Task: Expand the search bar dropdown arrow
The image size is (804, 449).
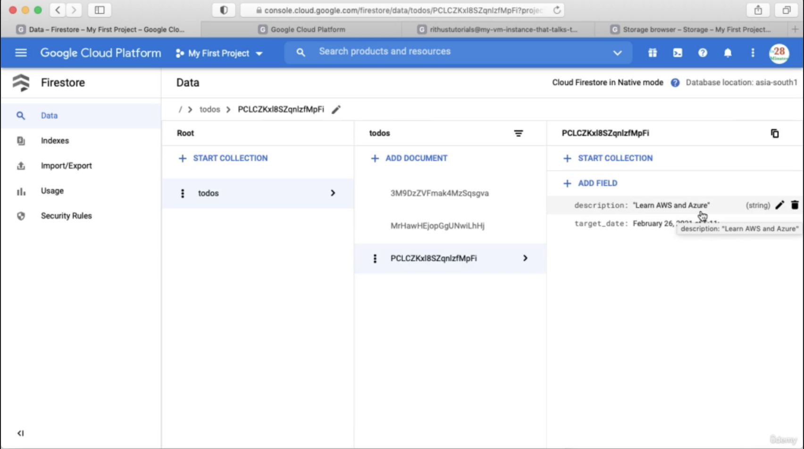Action: [x=617, y=53]
